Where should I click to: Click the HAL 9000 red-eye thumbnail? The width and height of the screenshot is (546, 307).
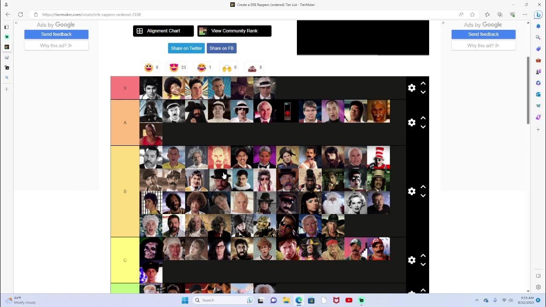click(x=288, y=111)
